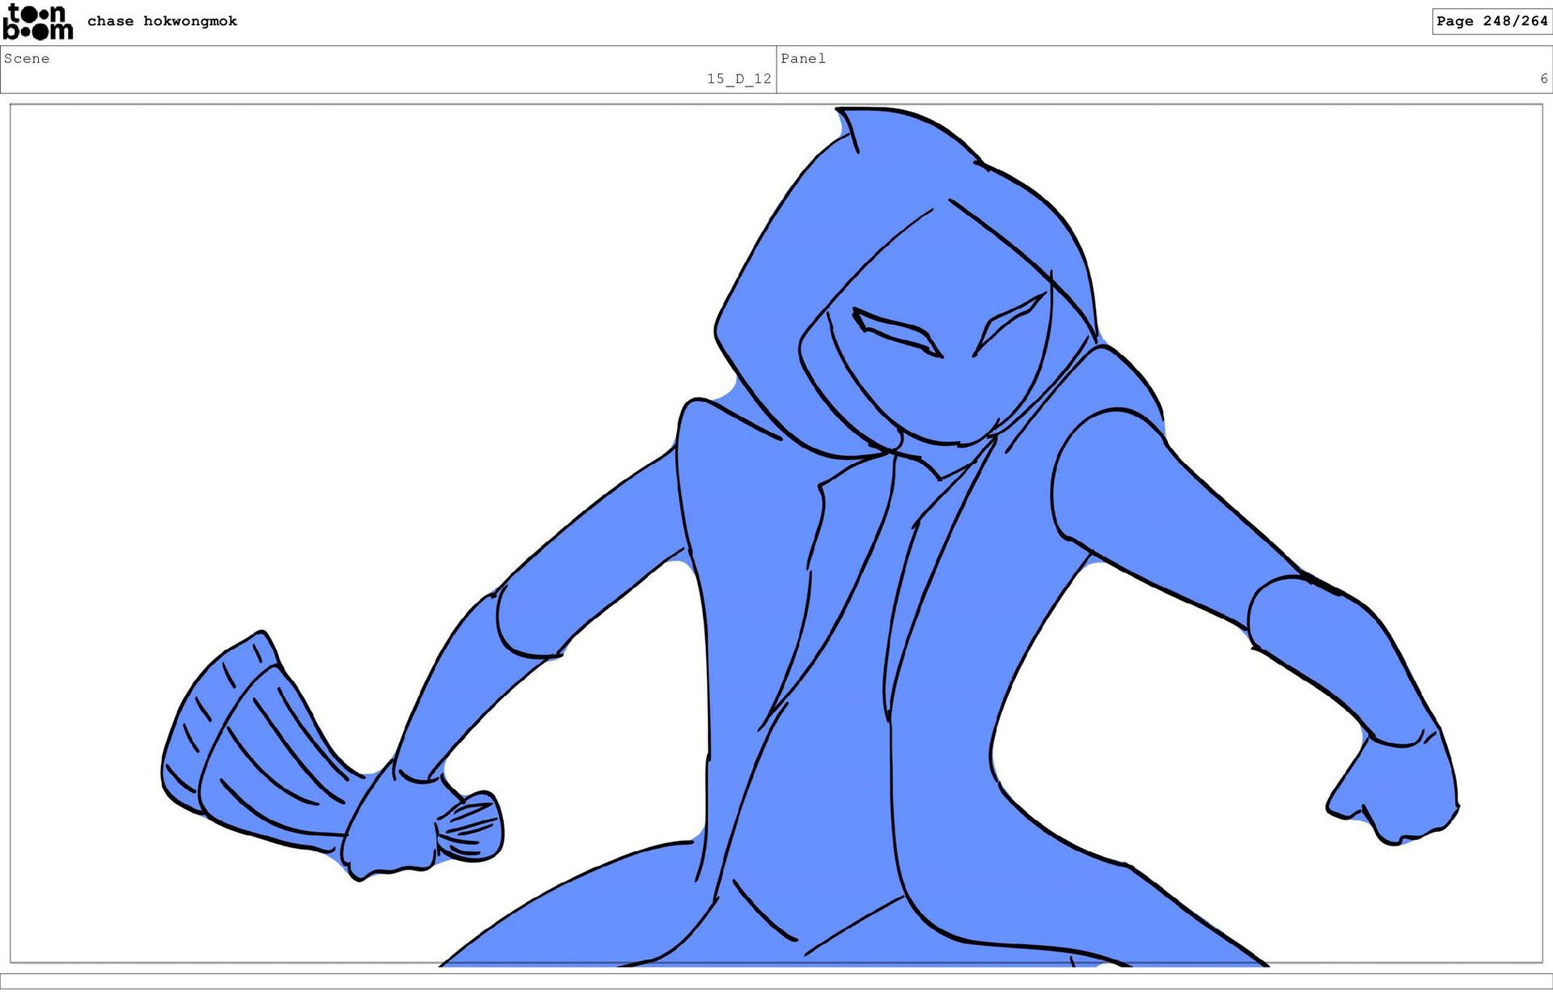The height and width of the screenshot is (1004, 1553).
Task: Click the empty caption bar at bottom
Action: pyautogui.click(x=776, y=981)
